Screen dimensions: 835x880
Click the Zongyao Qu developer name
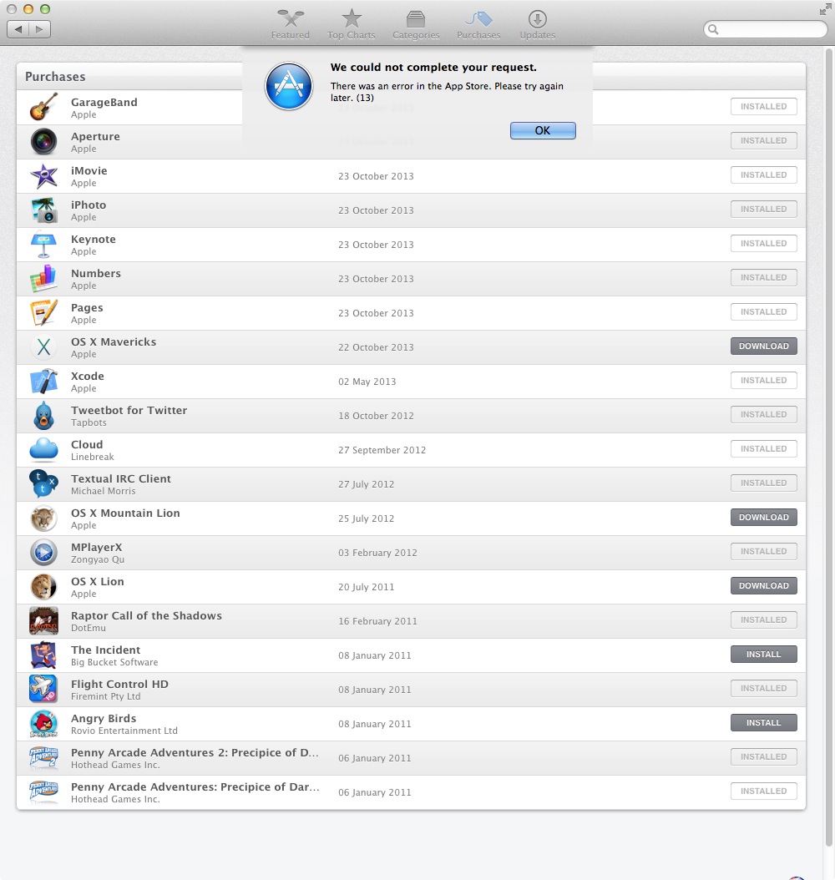(98, 559)
